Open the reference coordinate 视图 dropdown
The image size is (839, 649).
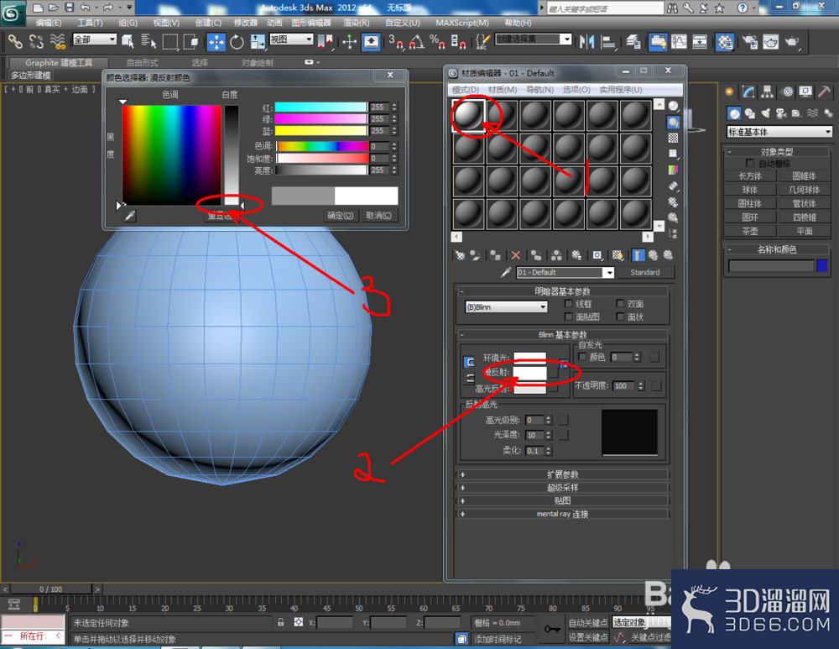coord(291,39)
